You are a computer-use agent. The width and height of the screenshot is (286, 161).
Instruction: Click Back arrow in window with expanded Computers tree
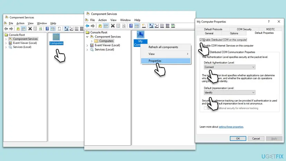tap(87, 26)
